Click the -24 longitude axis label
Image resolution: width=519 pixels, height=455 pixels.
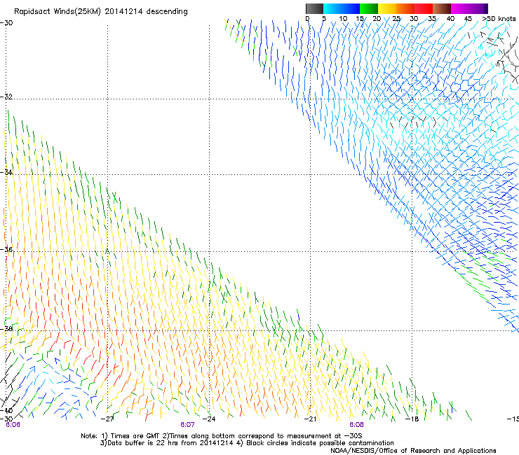click(x=209, y=419)
